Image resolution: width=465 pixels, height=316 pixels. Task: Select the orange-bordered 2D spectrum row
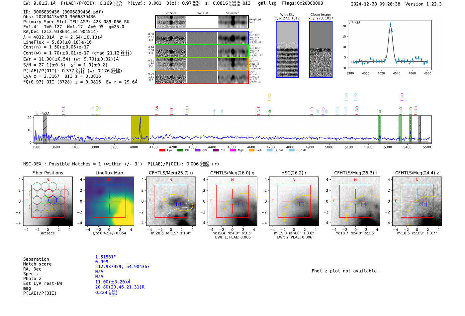pyautogui.click(x=202, y=64)
